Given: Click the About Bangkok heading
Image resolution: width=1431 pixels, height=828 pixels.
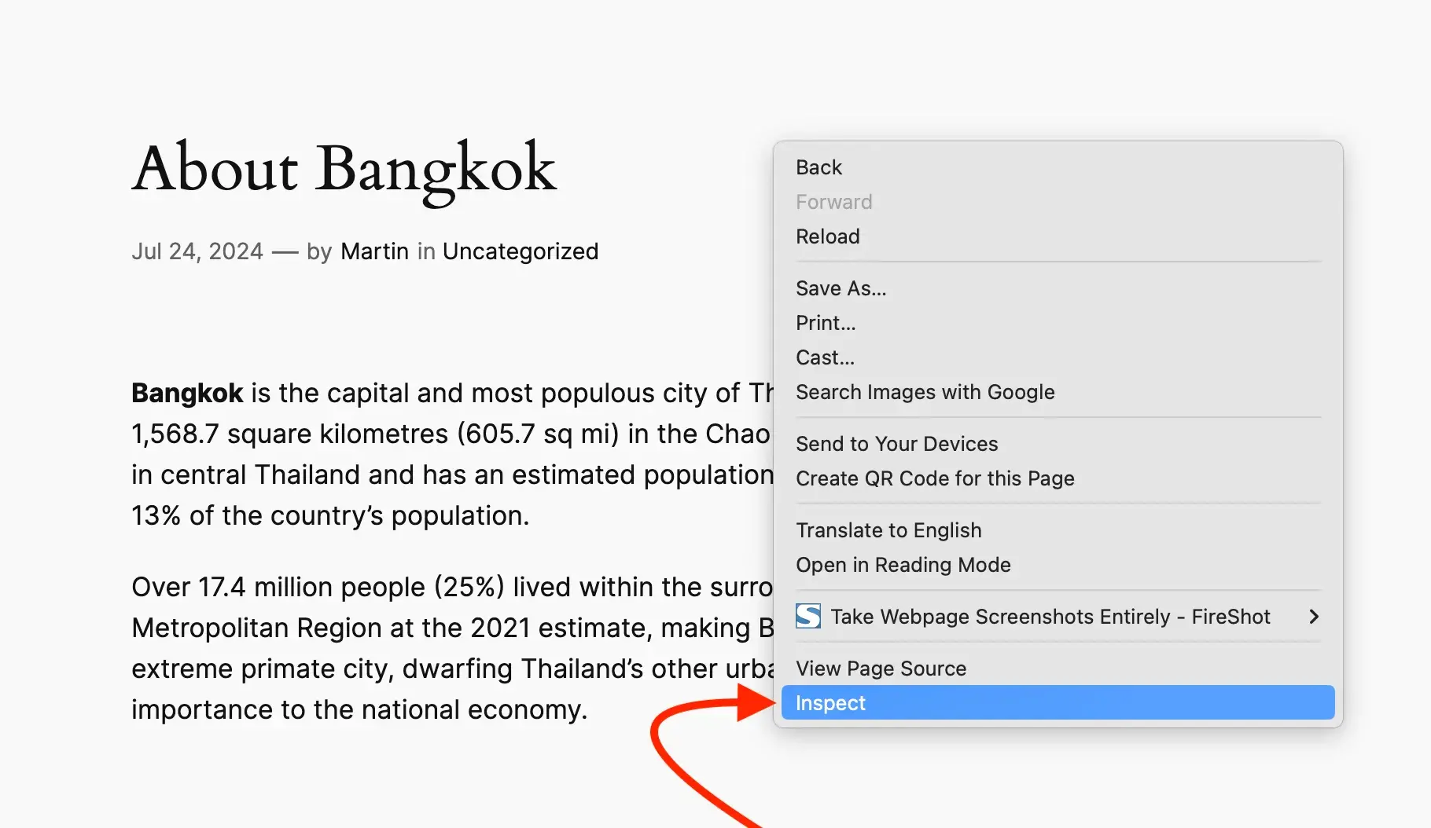Looking at the screenshot, I should tap(344, 170).
